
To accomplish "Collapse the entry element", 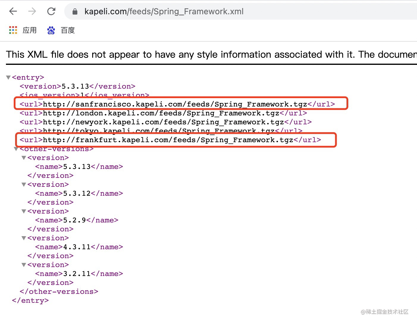I will tap(8, 77).
